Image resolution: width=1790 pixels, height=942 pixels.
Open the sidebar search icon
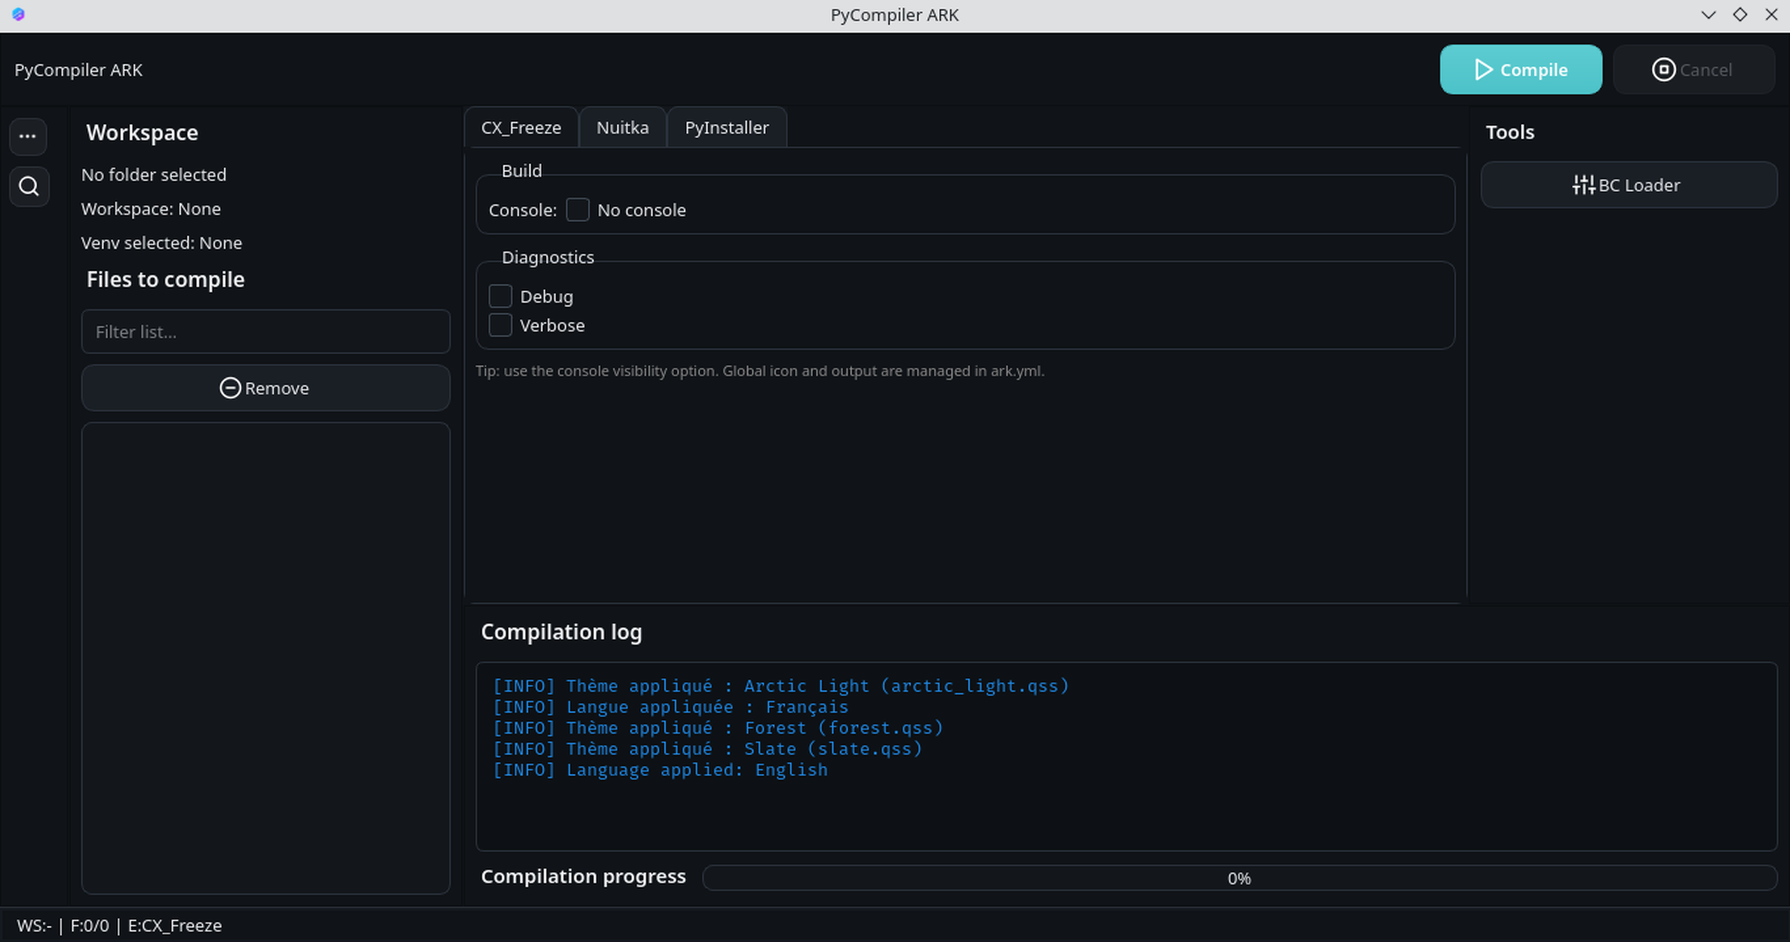point(29,186)
